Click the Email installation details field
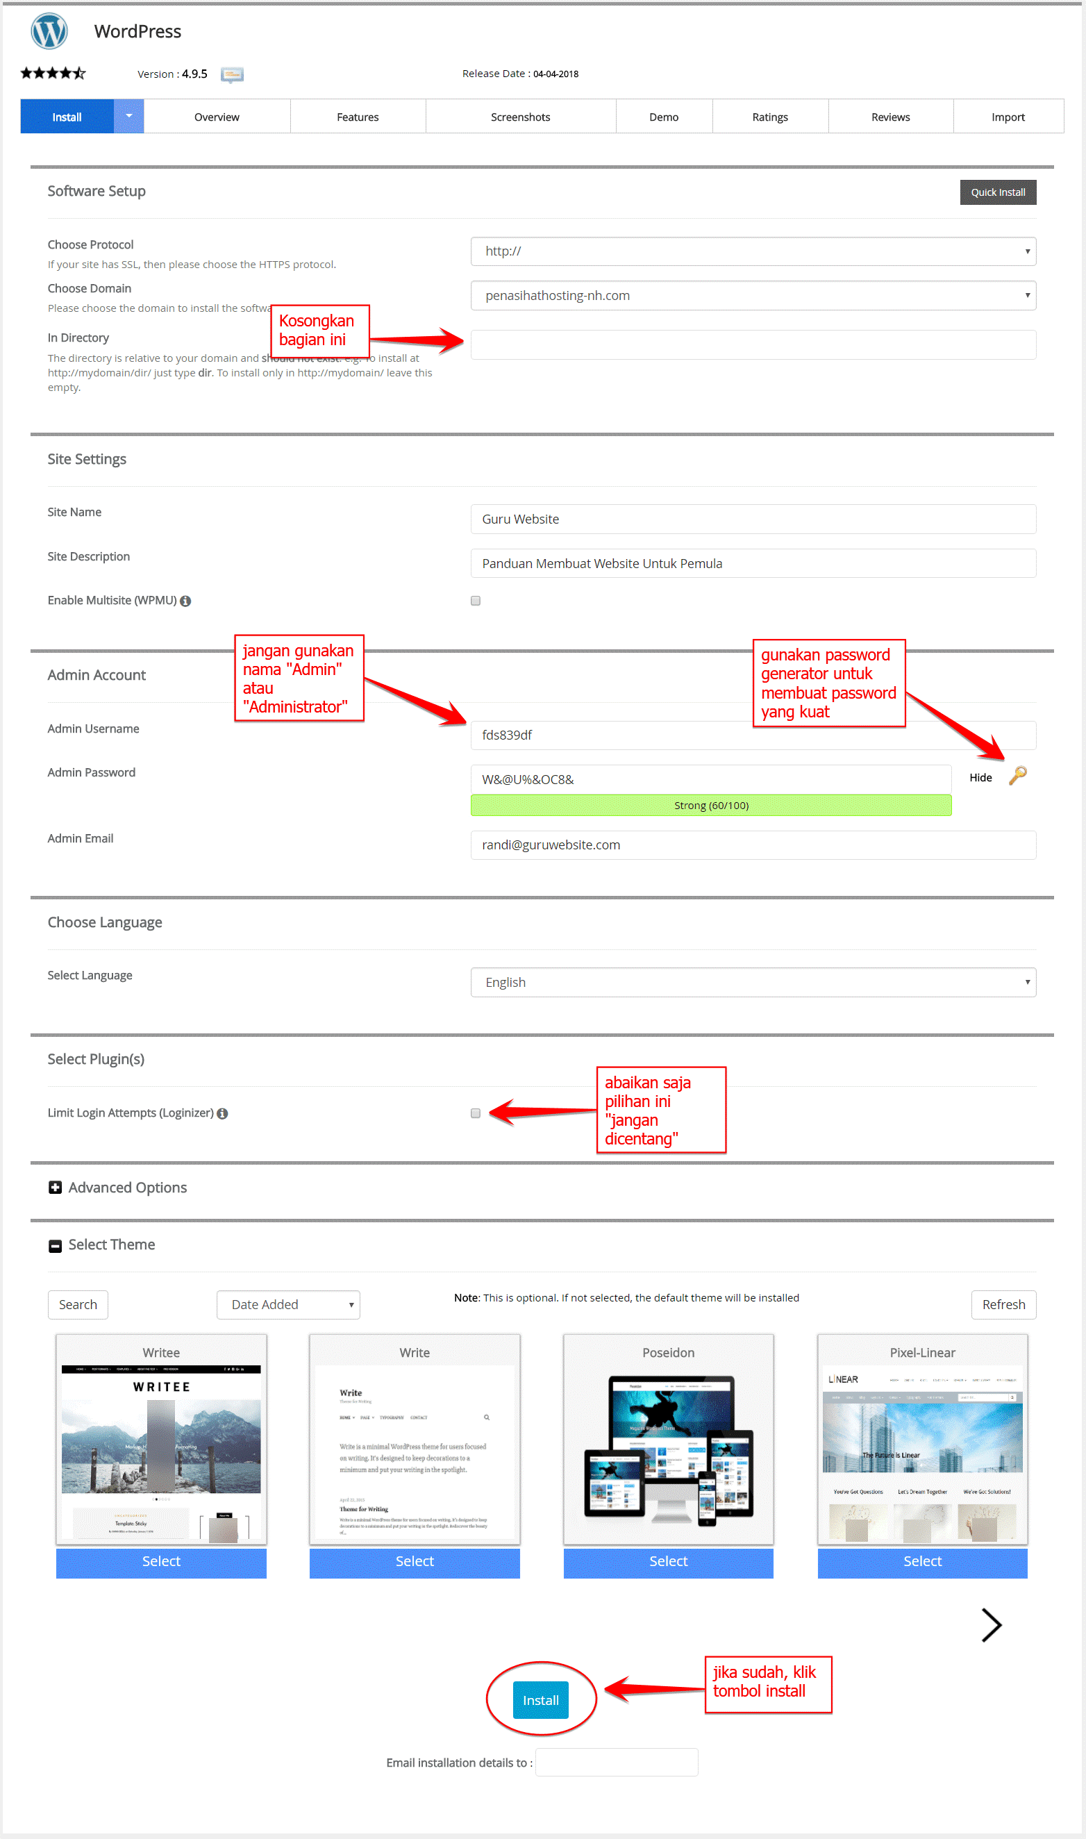Image resolution: width=1086 pixels, height=1839 pixels. [616, 1762]
